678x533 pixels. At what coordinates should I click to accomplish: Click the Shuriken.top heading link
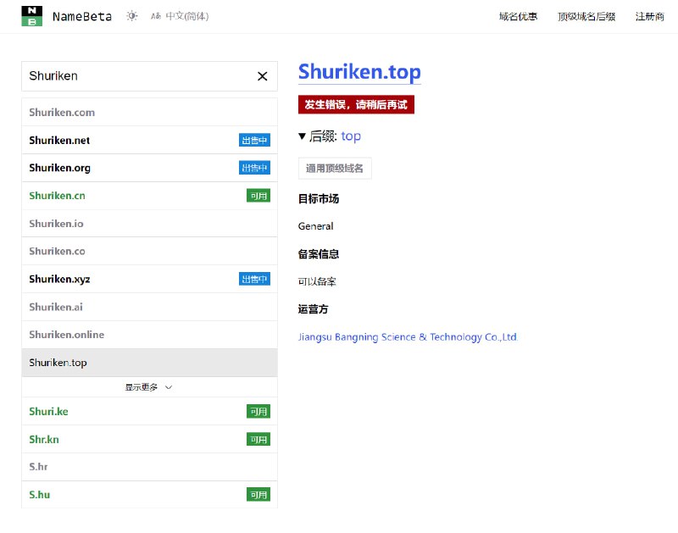click(x=359, y=73)
